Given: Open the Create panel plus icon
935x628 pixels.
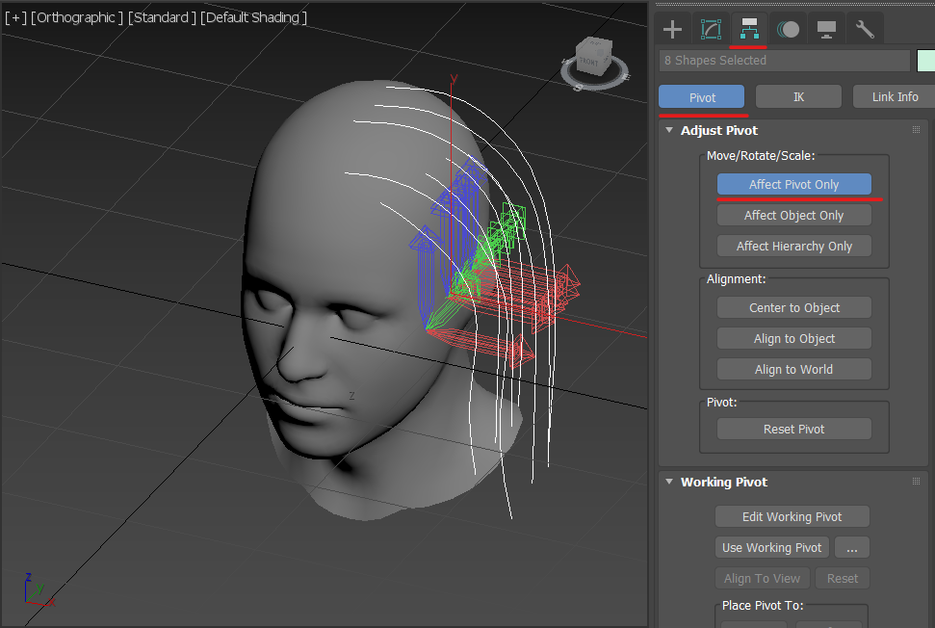Looking at the screenshot, I should click(673, 29).
